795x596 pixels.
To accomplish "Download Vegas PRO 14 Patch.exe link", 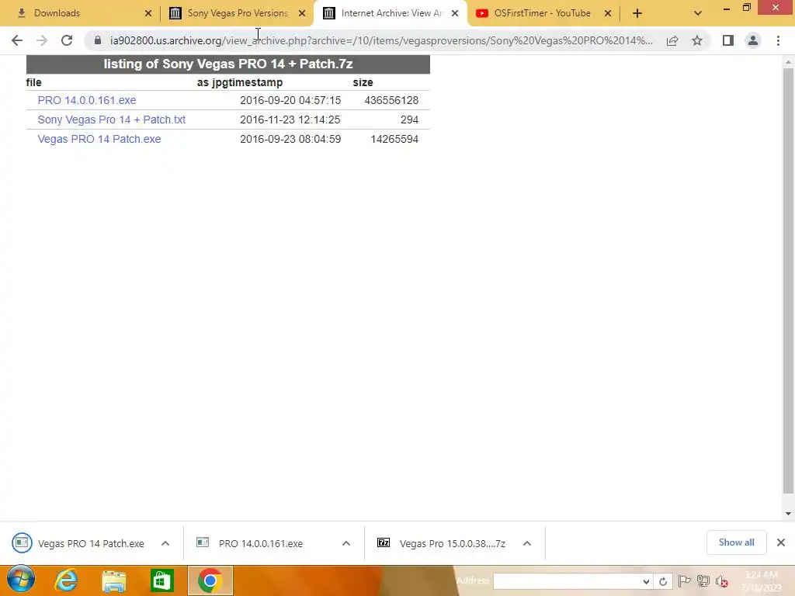I will (99, 139).
